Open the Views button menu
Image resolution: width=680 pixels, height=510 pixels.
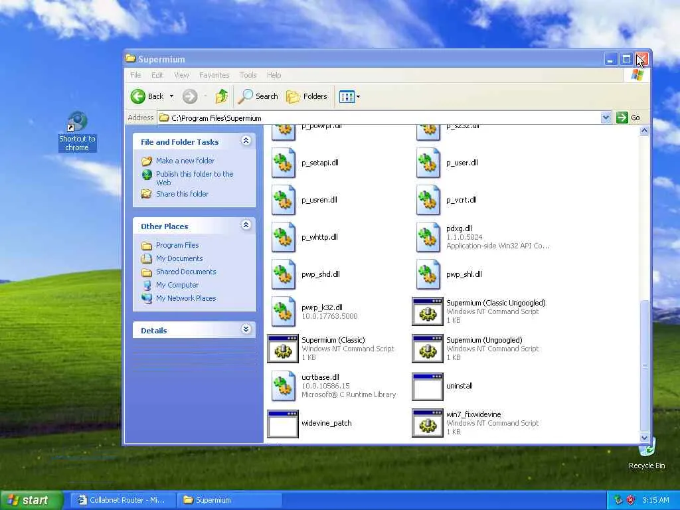349,96
